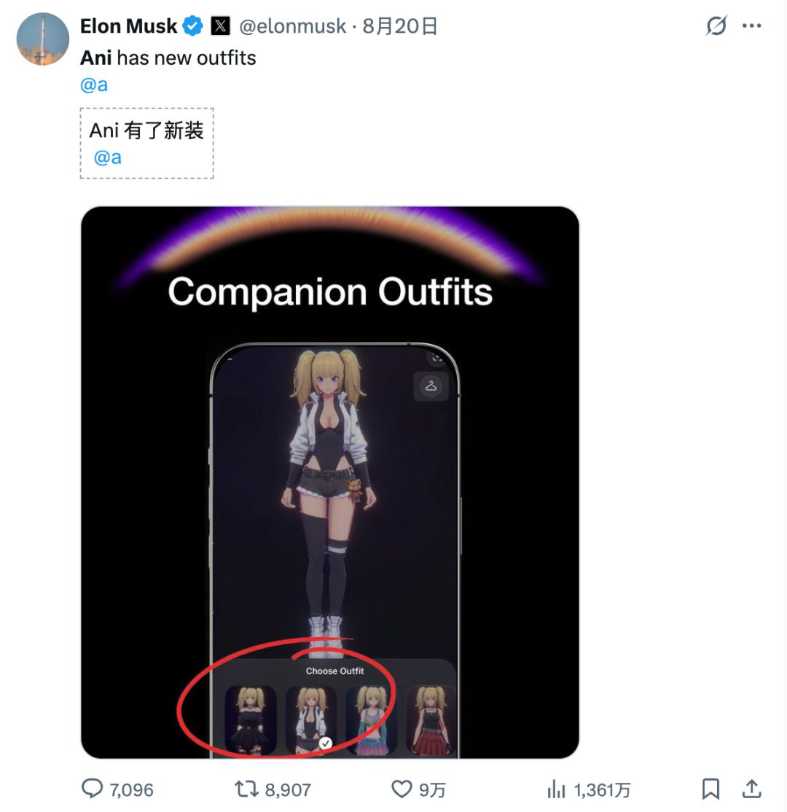The image size is (787, 812).
Task: Open the @elonmusk handle link
Action: click(x=292, y=26)
